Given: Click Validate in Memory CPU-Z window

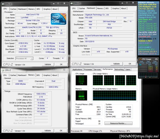Looking at the screenshot, I should 47,131.
